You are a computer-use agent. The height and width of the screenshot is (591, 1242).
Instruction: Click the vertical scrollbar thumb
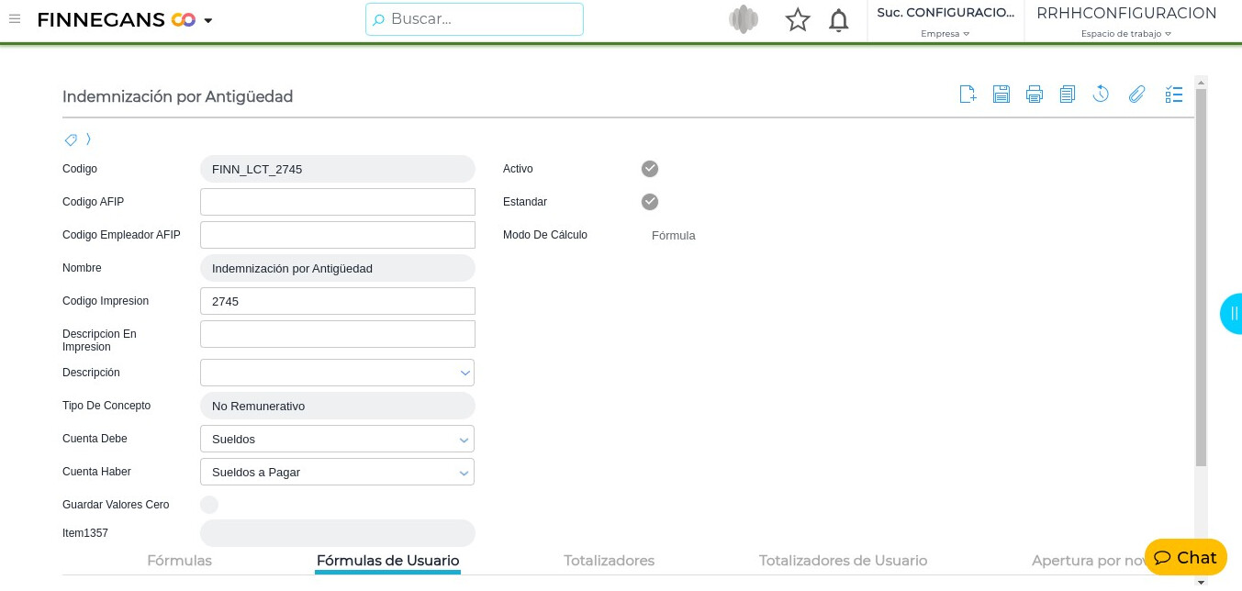[1202, 276]
